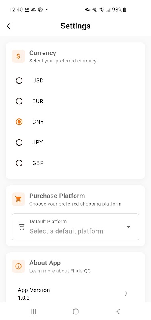Tap the About App info icon
151x320 pixels.
pyautogui.click(x=18, y=266)
